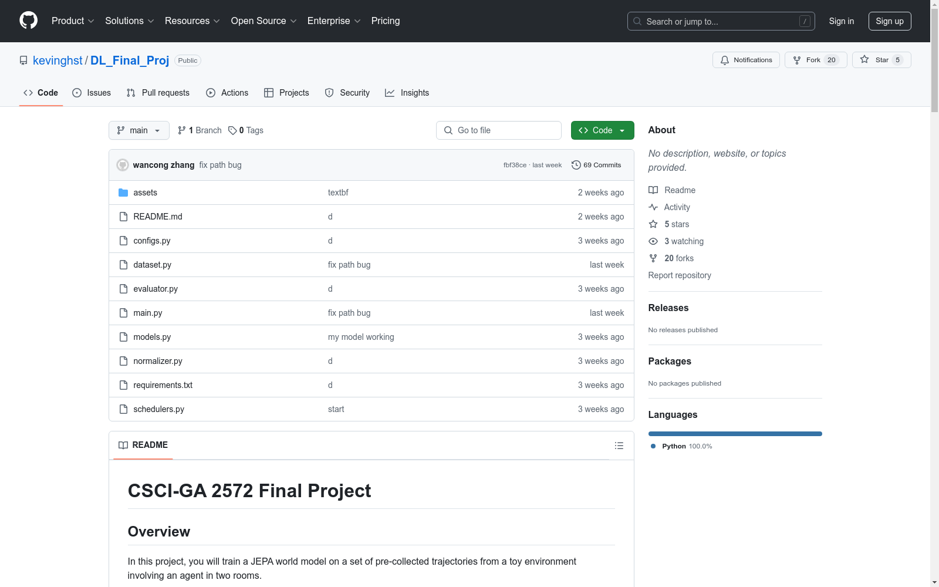This screenshot has height=587, width=939.
Task: Click the fork icon beside 20 forks
Action: 653,258
